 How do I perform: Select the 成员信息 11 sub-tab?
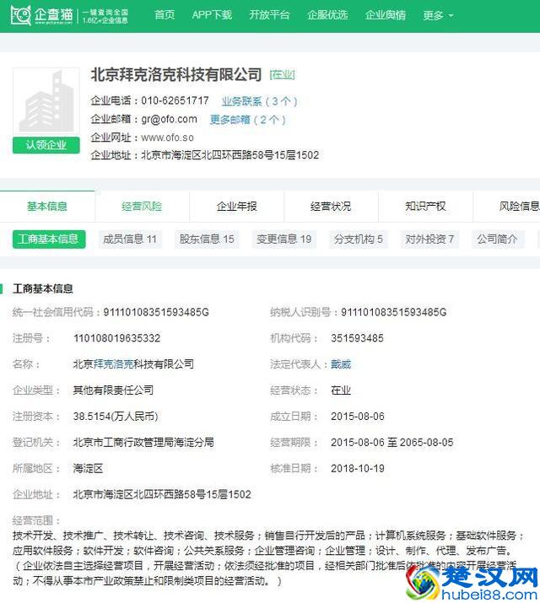coord(130,240)
